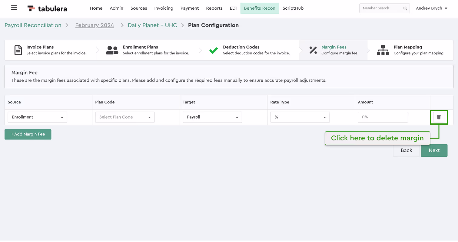Viewport: 458px width, 242px height.
Task: Click the Plan Configuration breadcrumb text
Action: pos(213,25)
